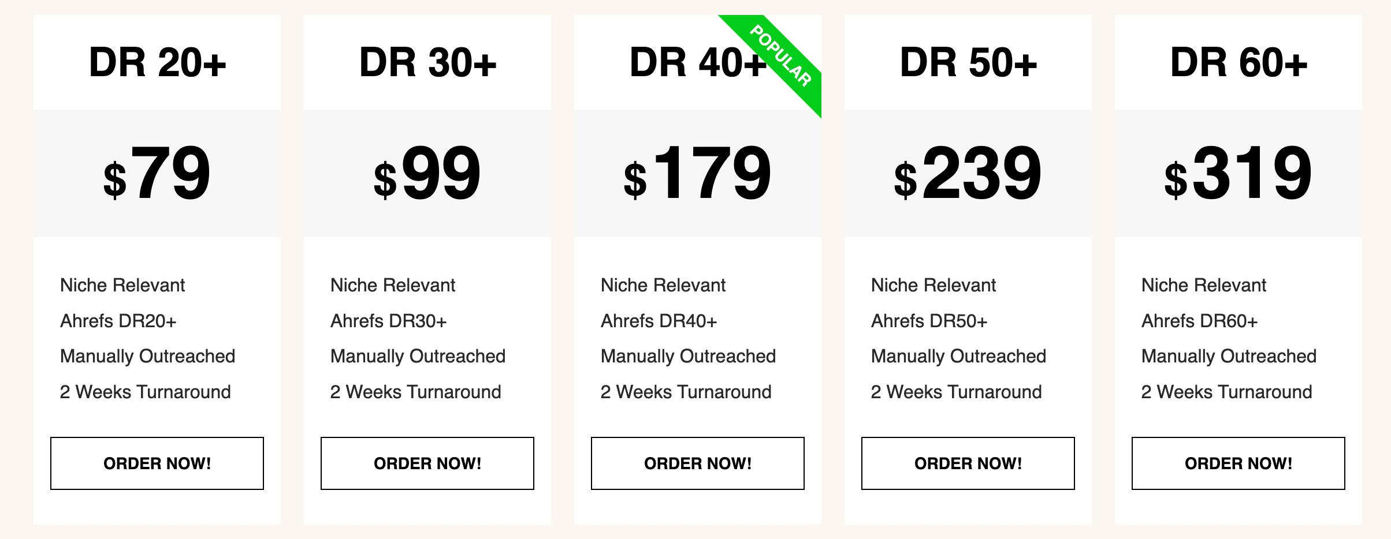Click Manually Outreached in DR 50+ card

958,356
